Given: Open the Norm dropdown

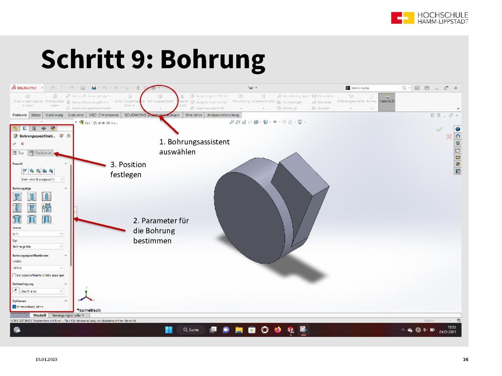Looking at the screenshot, I should tap(38, 234).
